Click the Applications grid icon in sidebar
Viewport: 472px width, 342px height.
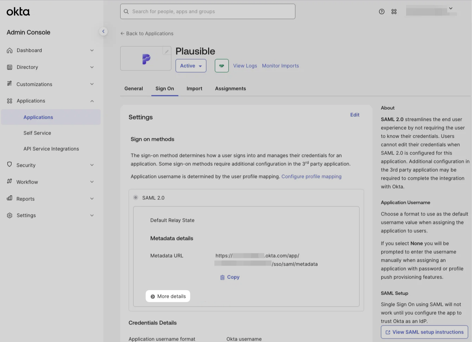click(10, 101)
